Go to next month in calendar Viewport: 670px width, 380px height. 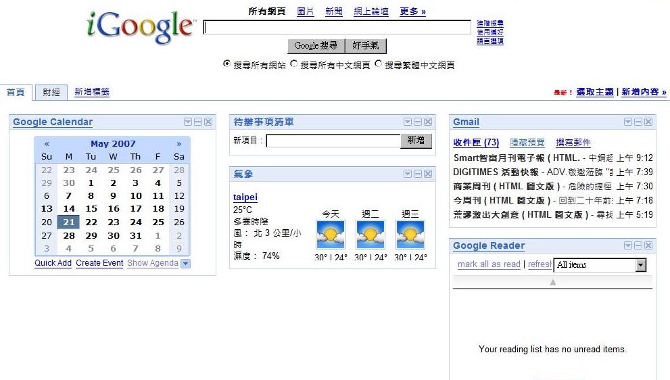click(x=179, y=143)
